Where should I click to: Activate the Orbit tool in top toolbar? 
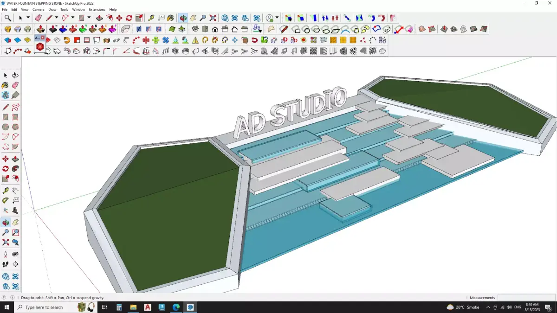(x=183, y=18)
